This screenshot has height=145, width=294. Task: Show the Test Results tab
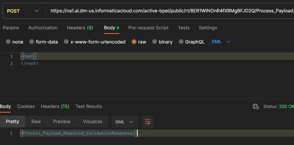point(89,106)
